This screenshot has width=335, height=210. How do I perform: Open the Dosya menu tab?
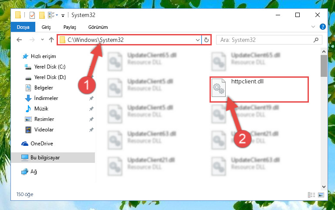23,27
